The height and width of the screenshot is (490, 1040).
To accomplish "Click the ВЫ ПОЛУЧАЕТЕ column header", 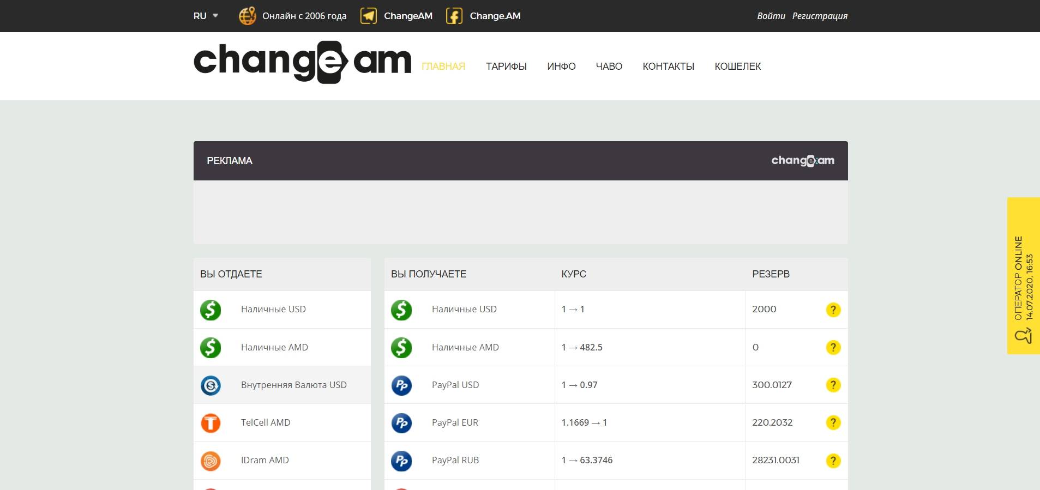I will pyautogui.click(x=429, y=274).
